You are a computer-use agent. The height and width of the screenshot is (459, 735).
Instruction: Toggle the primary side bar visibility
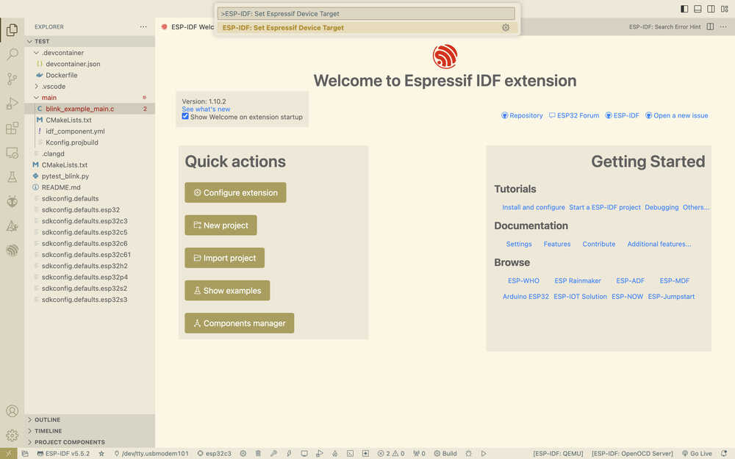pos(684,9)
